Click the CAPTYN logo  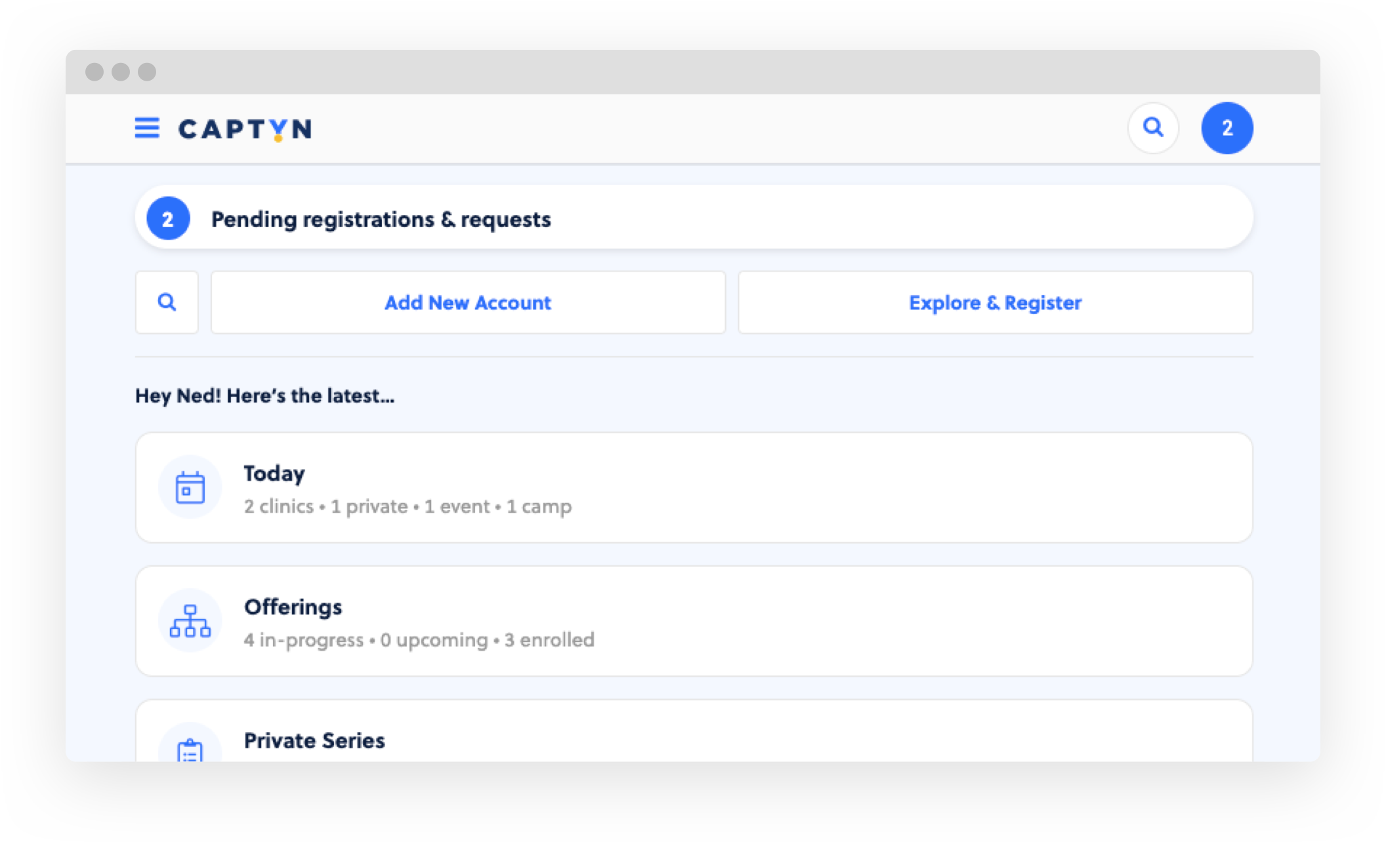pyautogui.click(x=245, y=129)
